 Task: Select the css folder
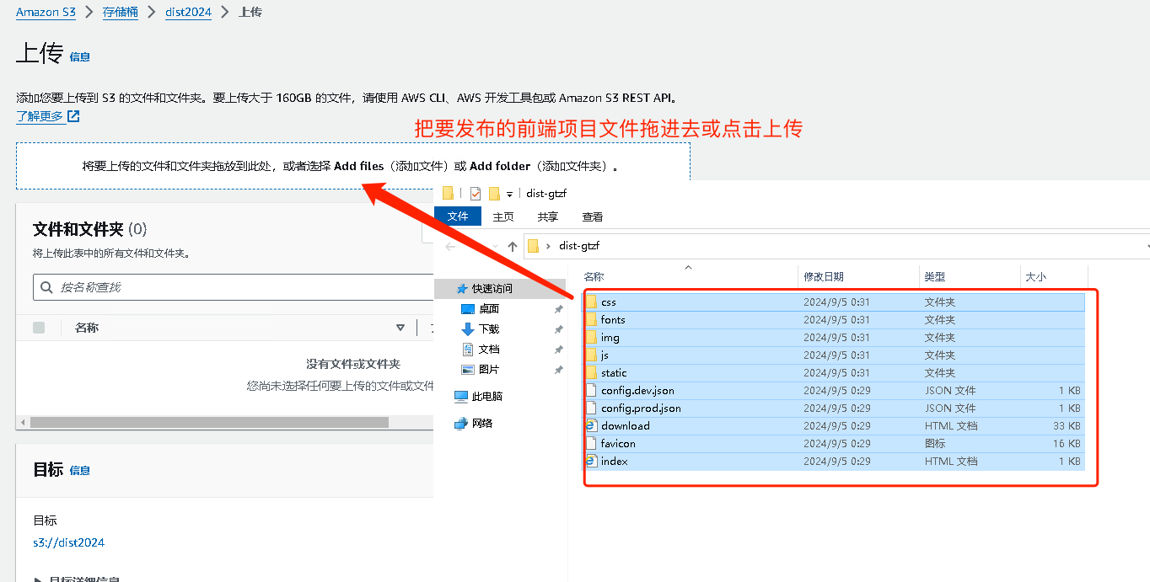click(834, 302)
